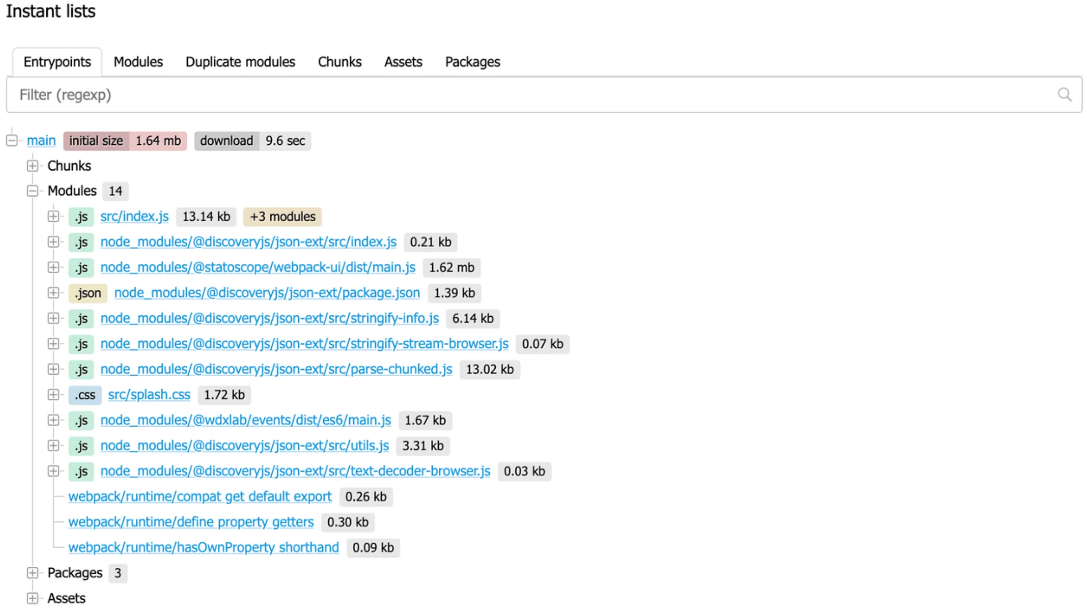Open the parse-chunked.js link
This screenshot has width=1087, height=612.
click(276, 369)
